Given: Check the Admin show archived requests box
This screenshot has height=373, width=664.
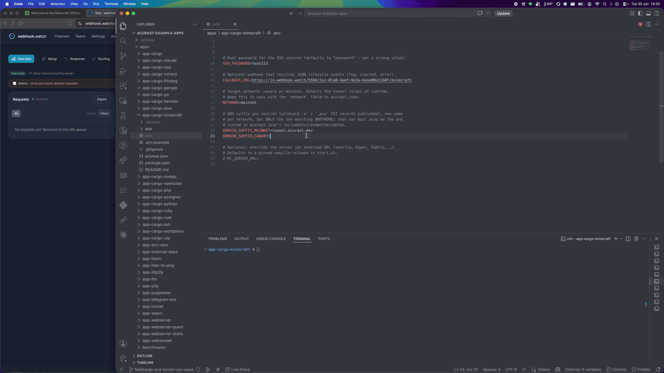Looking at the screenshot, I should click(x=15, y=83).
